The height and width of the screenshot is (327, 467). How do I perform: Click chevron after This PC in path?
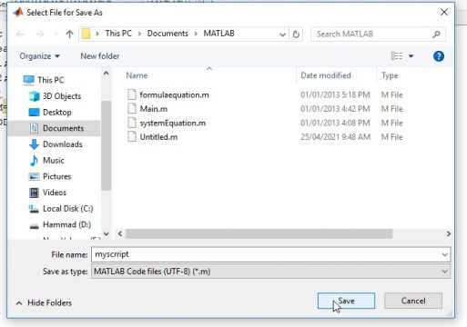pyautogui.click(x=139, y=34)
